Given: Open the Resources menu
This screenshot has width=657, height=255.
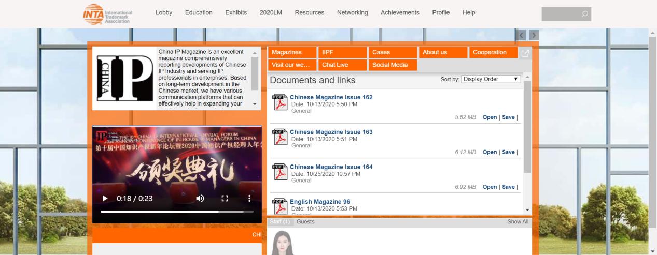Looking at the screenshot, I should pos(310,12).
